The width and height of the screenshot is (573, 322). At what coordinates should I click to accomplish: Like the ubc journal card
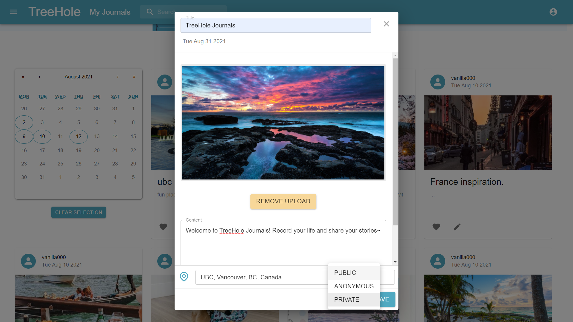point(163,227)
